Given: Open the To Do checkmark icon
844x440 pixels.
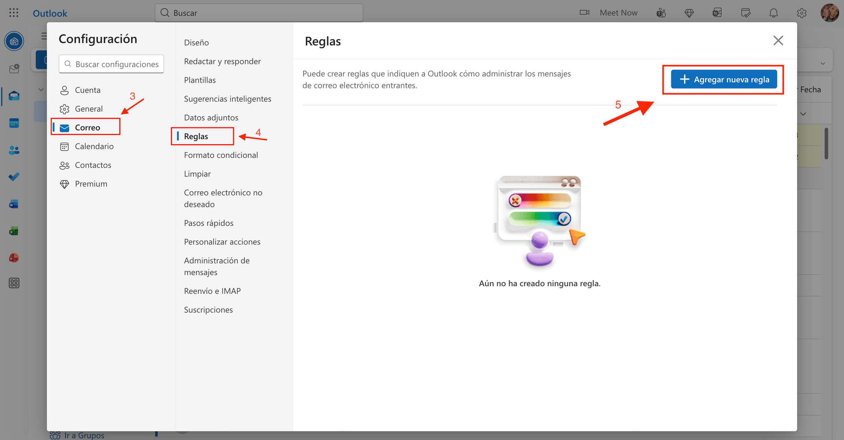Looking at the screenshot, I should point(14,177).
